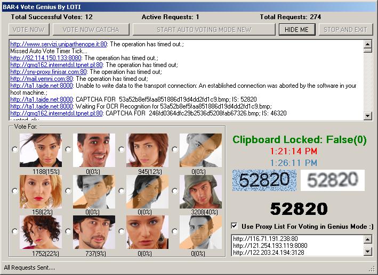Click proxy entry http://116.71.191.238:80
This screenshot has height=275, width=378.
[x=266, y=239]
